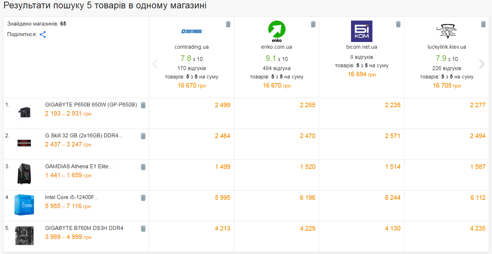Open 8 відгуків for bicom.net.ua
The height and width of the screenshot is (254, 492).
click(362, 57)
